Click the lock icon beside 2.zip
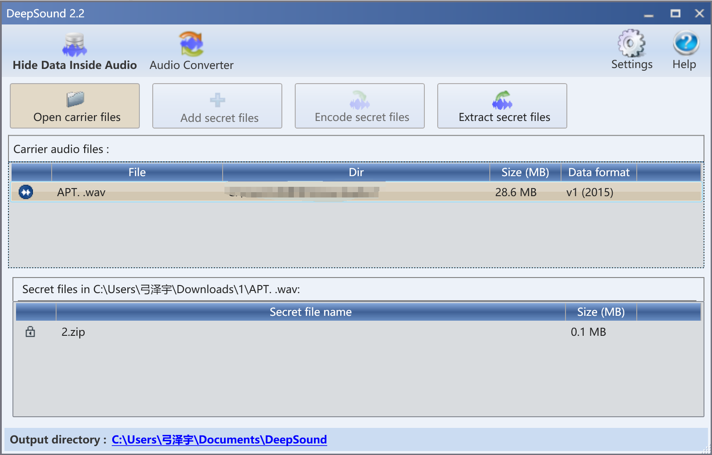712x455 pixels. tap(30, 331)
